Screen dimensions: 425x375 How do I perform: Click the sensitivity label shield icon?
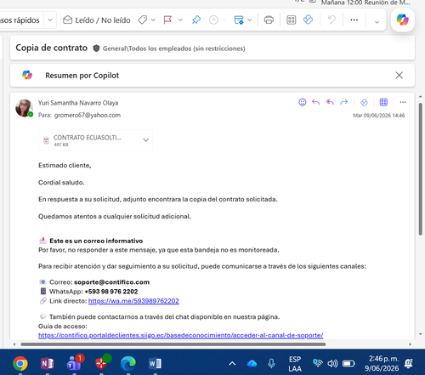[96, 48]
